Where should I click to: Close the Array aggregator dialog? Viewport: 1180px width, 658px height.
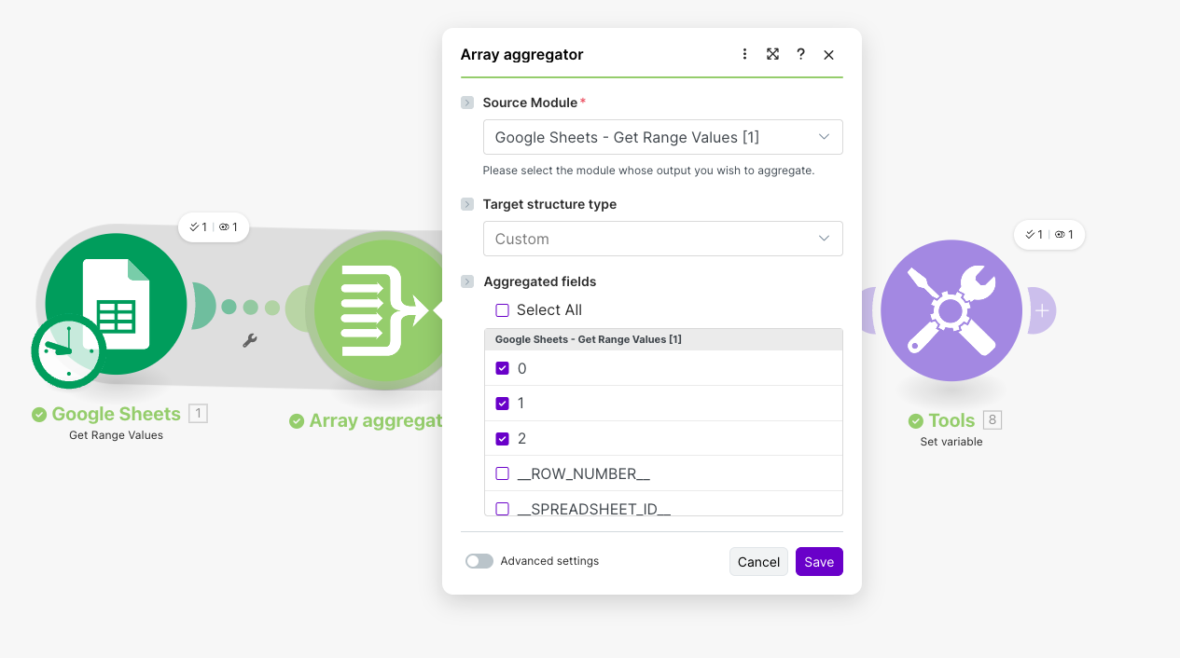pyautogui.click(x=828, y=55)
